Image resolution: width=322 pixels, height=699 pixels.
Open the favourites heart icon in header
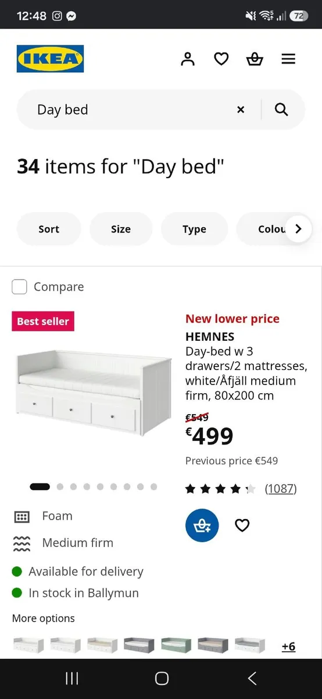pyautogui.click(x=221, y=59)
